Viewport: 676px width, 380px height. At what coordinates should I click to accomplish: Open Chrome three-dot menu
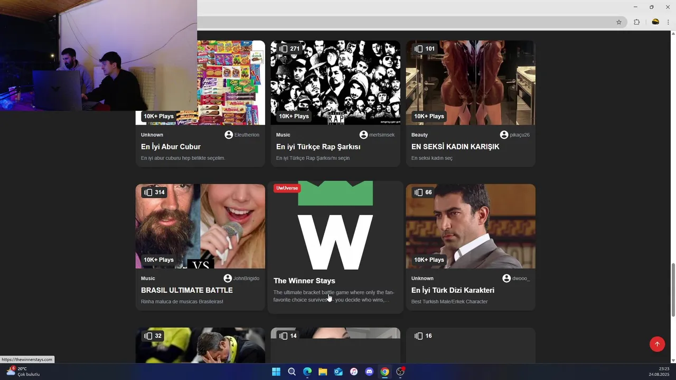point(668,22)
